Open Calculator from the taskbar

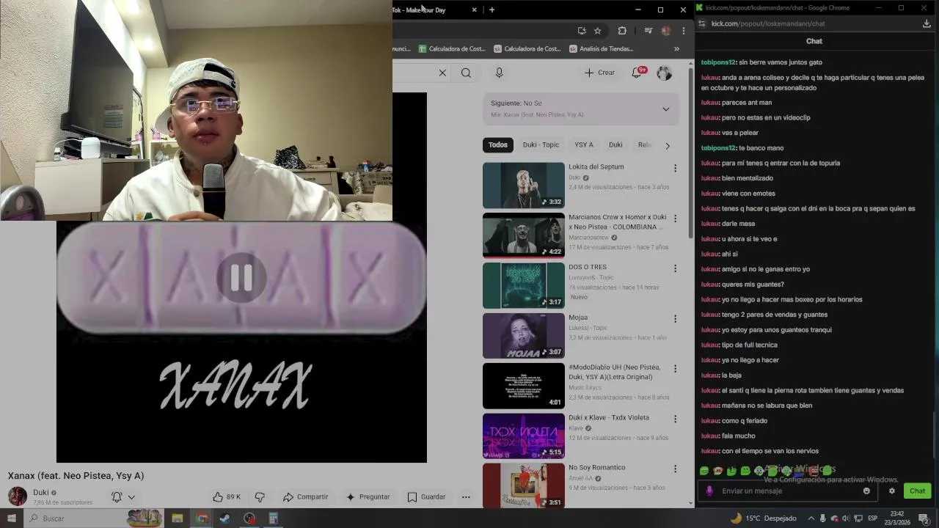pos(273,518)
